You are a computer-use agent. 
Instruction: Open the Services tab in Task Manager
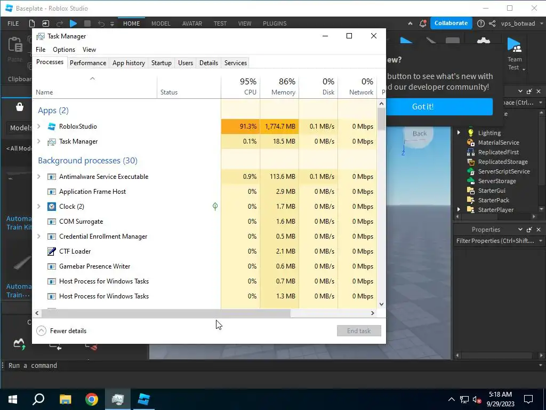[235, 63]
